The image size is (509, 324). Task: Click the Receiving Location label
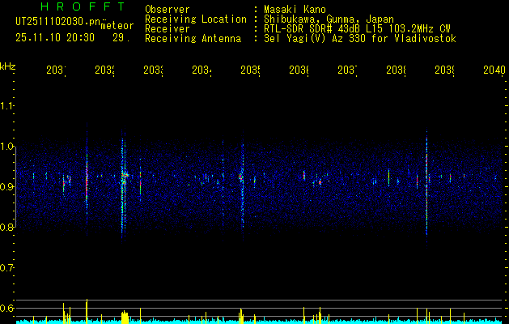click(x=196, y=19)
